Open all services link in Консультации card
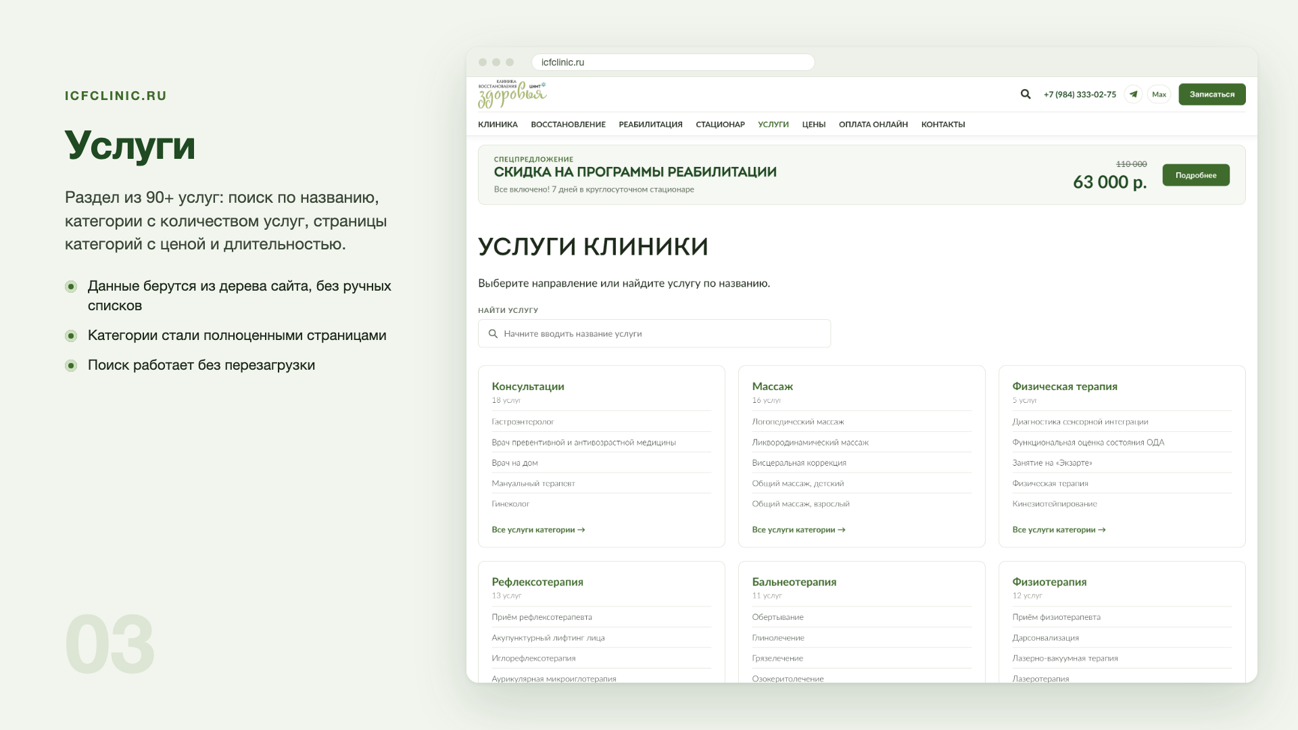Image resolution: width=1298 pixels, height=730 pixels. (x=538, y=530)
